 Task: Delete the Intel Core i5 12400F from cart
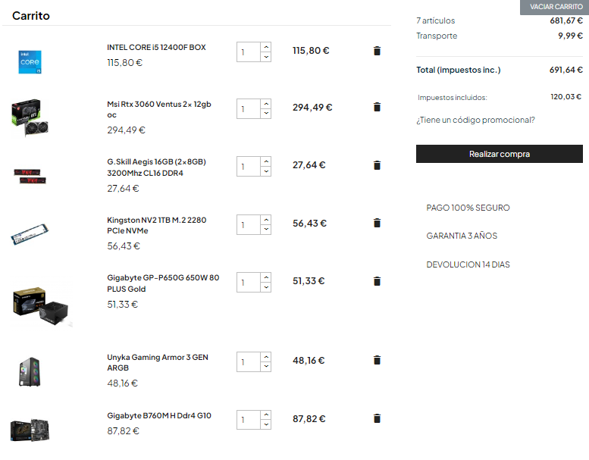pos(377,51)
